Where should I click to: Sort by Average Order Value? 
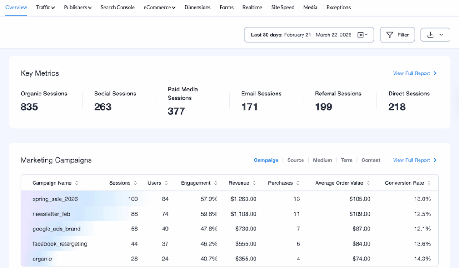tap(368, 183)
